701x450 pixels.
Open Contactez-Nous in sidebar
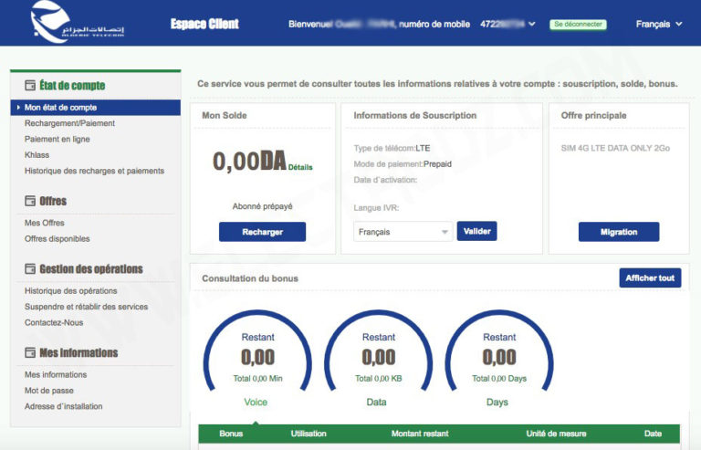(54, 322)
